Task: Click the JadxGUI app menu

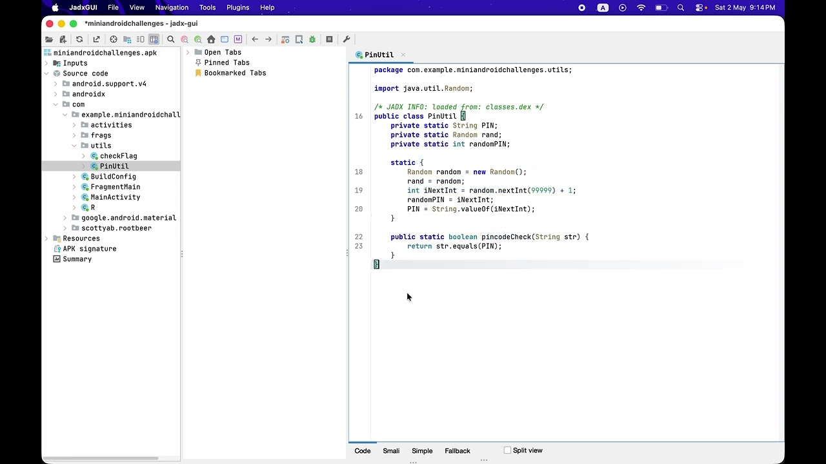Action: click(x=83, y=8)
